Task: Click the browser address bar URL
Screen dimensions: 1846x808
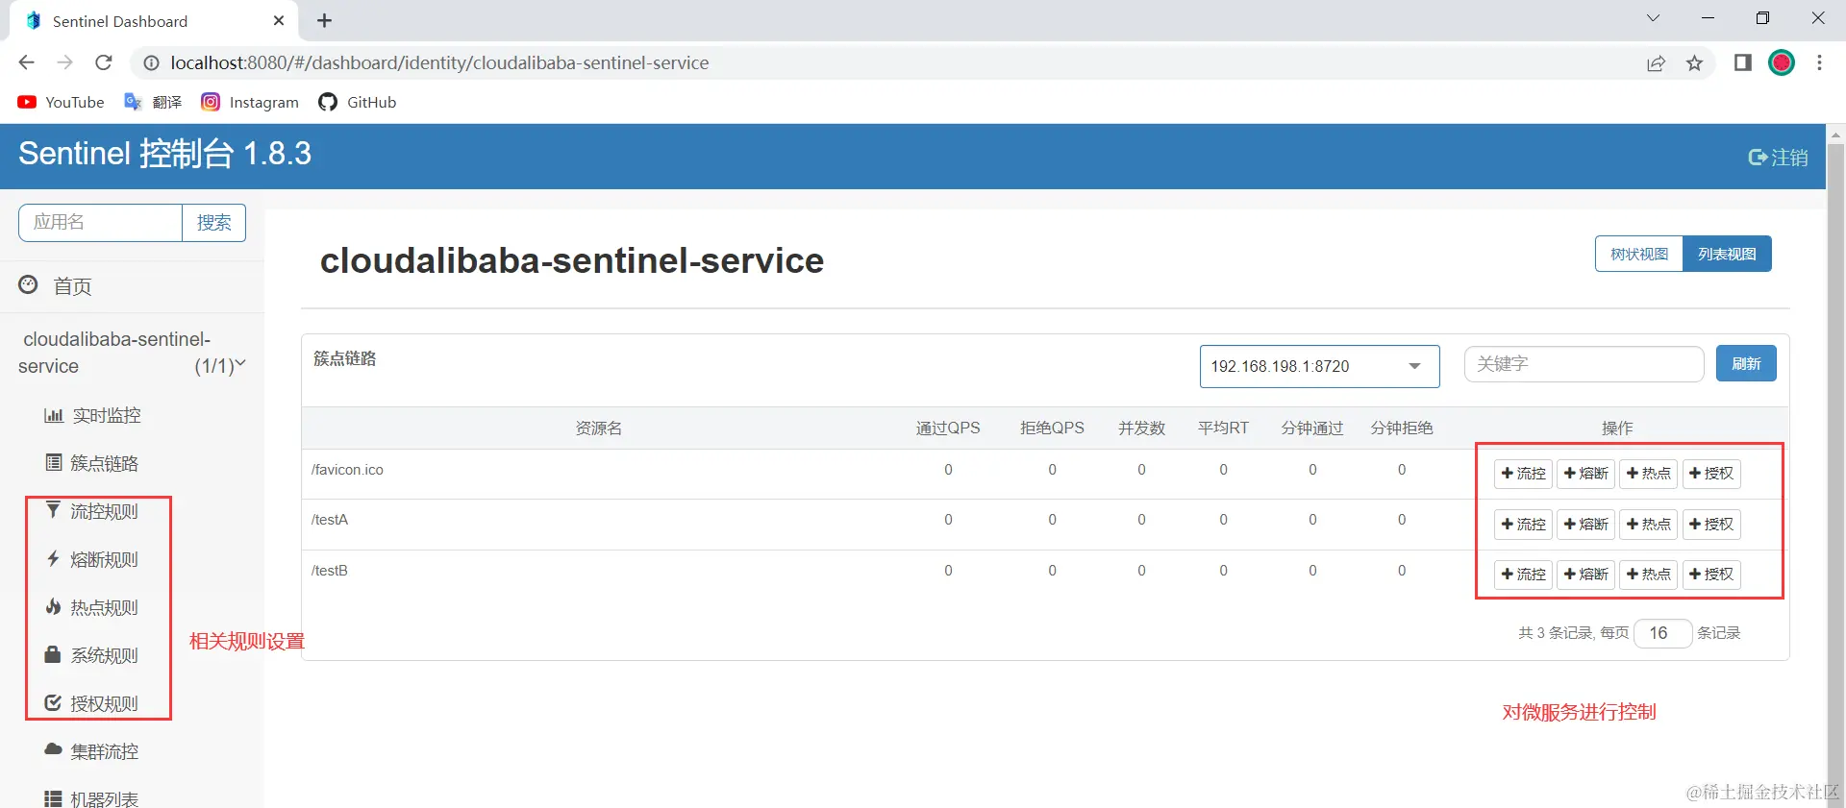Action: tap(439, 63)
